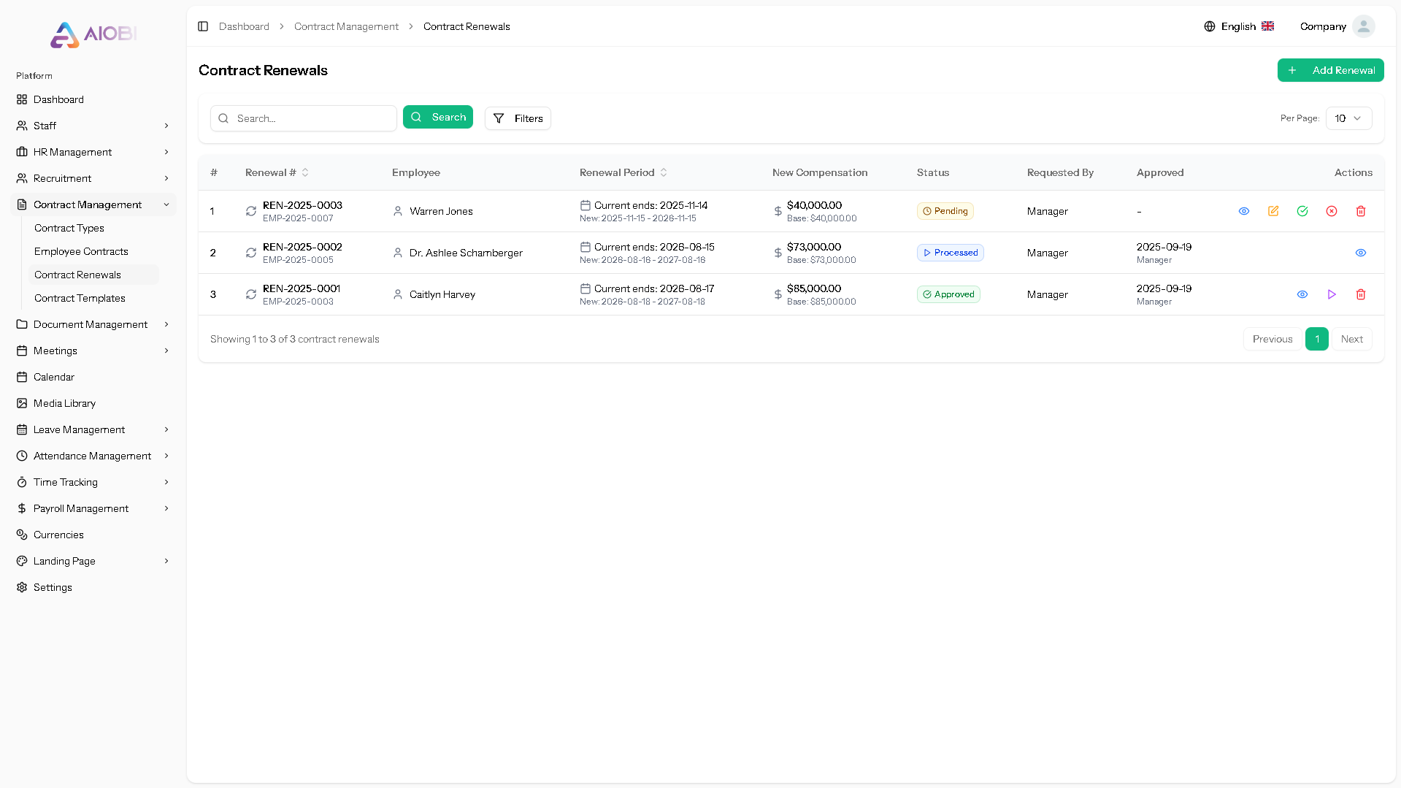Open Contract Templates in the sidebar
This screenshot has width=1401, height=788.
tap(80, 298)
